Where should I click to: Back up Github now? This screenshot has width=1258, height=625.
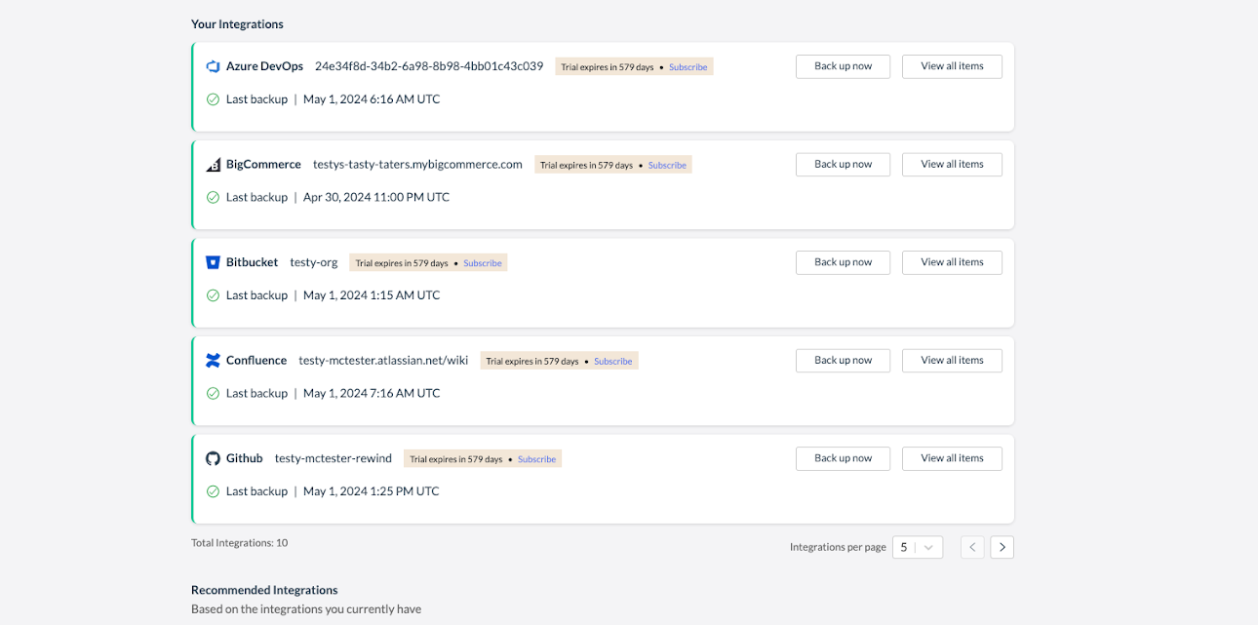843,458
